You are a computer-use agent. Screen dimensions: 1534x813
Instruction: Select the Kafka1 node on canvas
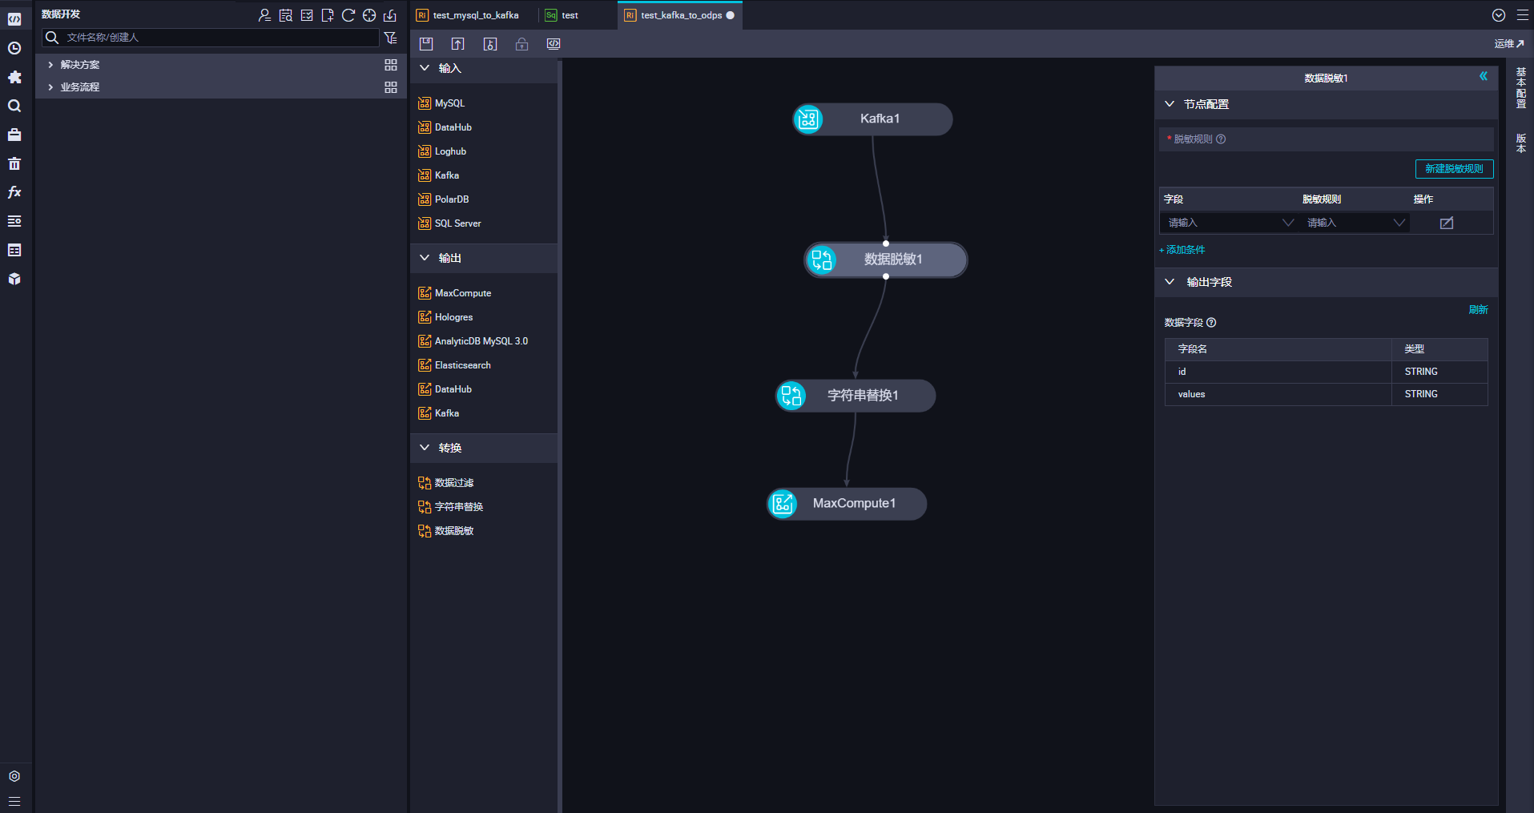pyautogui.click(x=872, y=119)
